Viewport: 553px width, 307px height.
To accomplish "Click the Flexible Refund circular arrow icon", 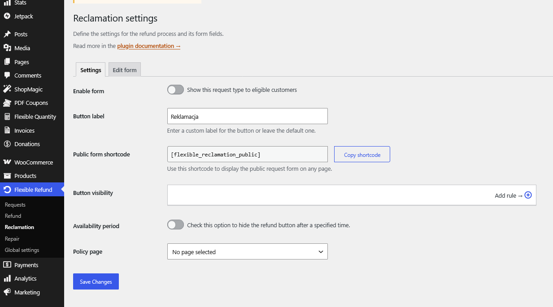I will 7,190.
